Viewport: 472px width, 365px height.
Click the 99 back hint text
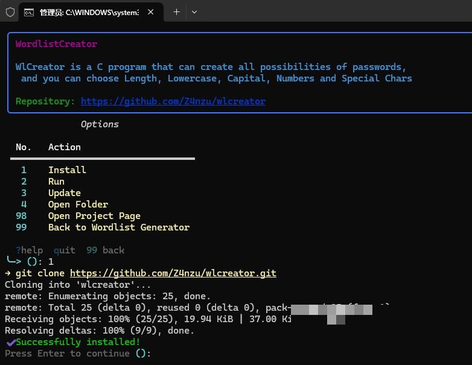click(106, 250)
